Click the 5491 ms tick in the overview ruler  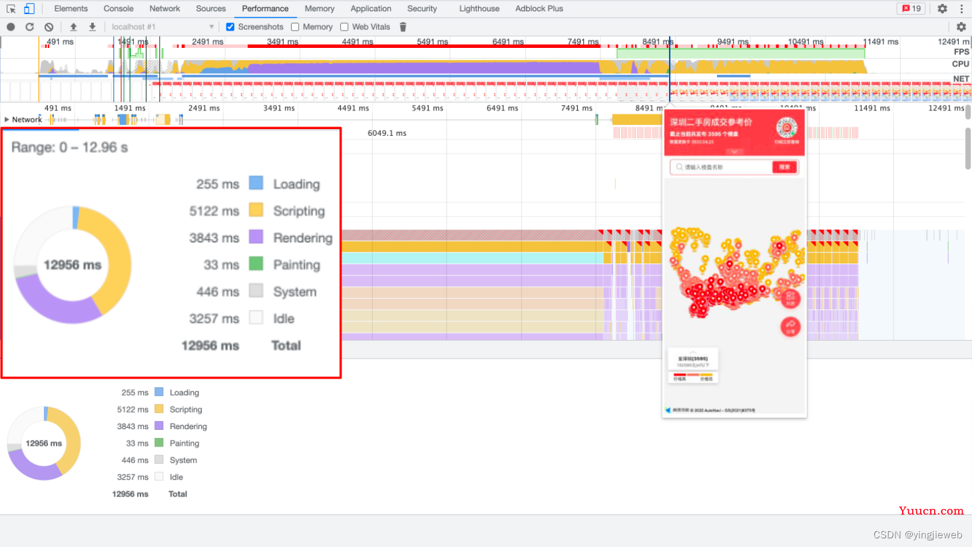pos(433,41)
